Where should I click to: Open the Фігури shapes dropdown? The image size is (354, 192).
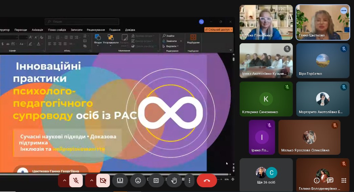click(x=98, y=39)
